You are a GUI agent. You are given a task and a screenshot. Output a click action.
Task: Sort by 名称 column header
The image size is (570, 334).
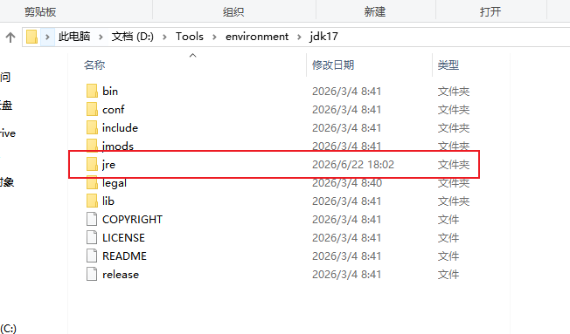[94, 65]
